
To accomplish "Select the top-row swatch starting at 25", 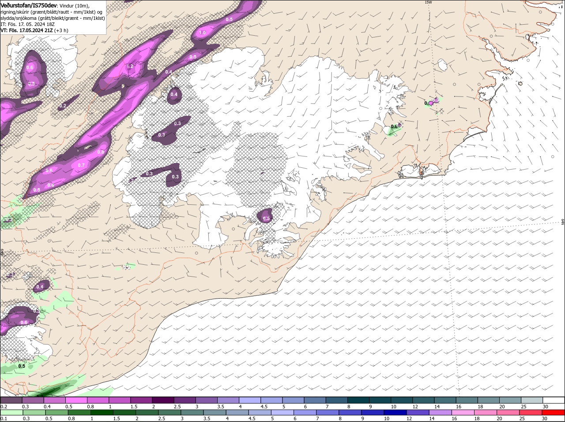I will (532, 400).
